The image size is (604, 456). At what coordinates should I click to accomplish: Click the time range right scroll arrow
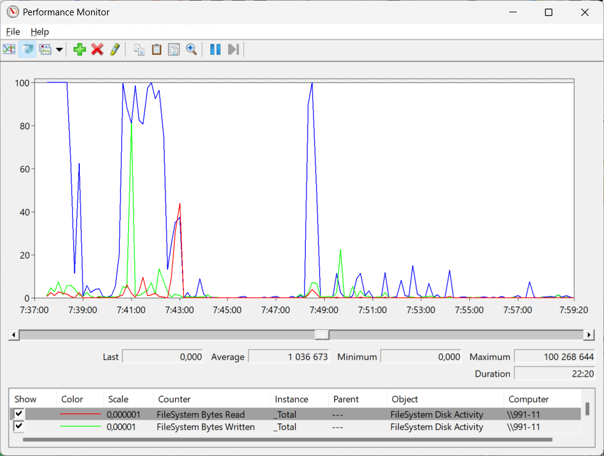coord(589,335)
